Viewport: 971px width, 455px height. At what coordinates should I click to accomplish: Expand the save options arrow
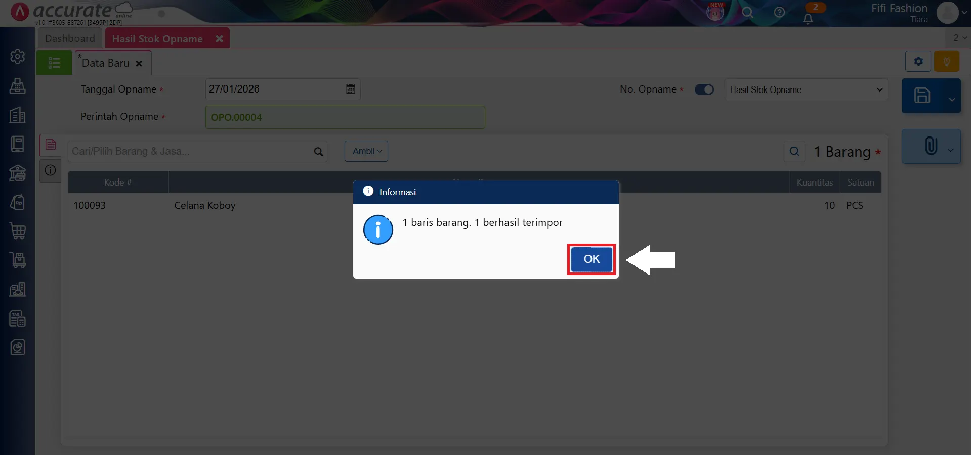point(952,99)
